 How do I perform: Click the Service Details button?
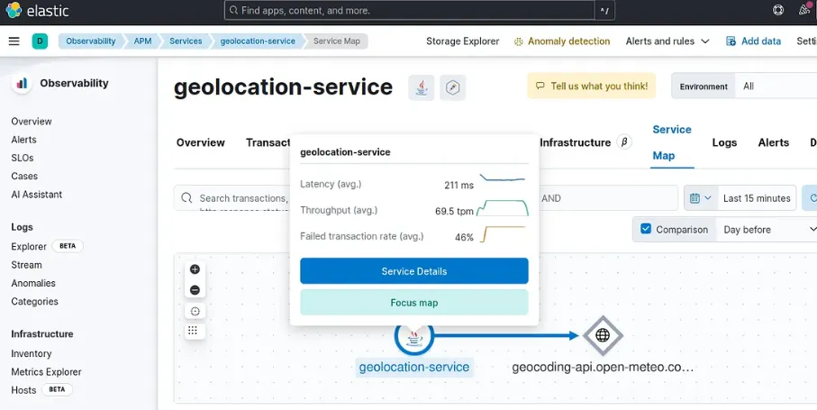tap(414, 271)
